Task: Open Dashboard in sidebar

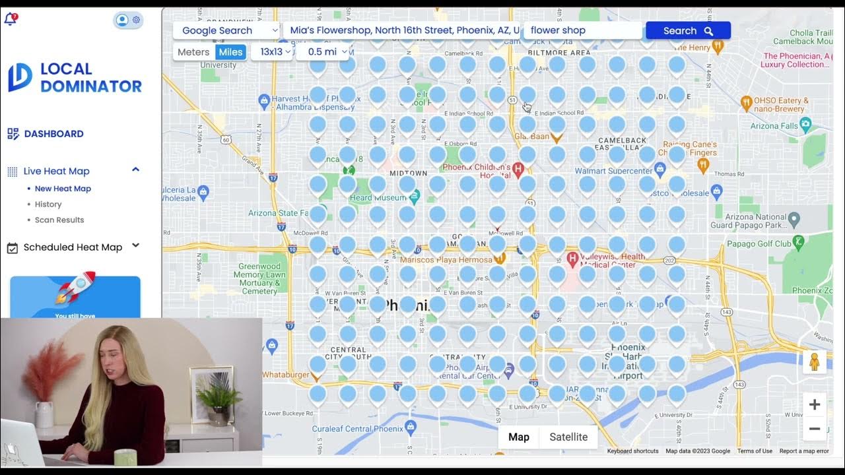Action: tap(53, 134)
